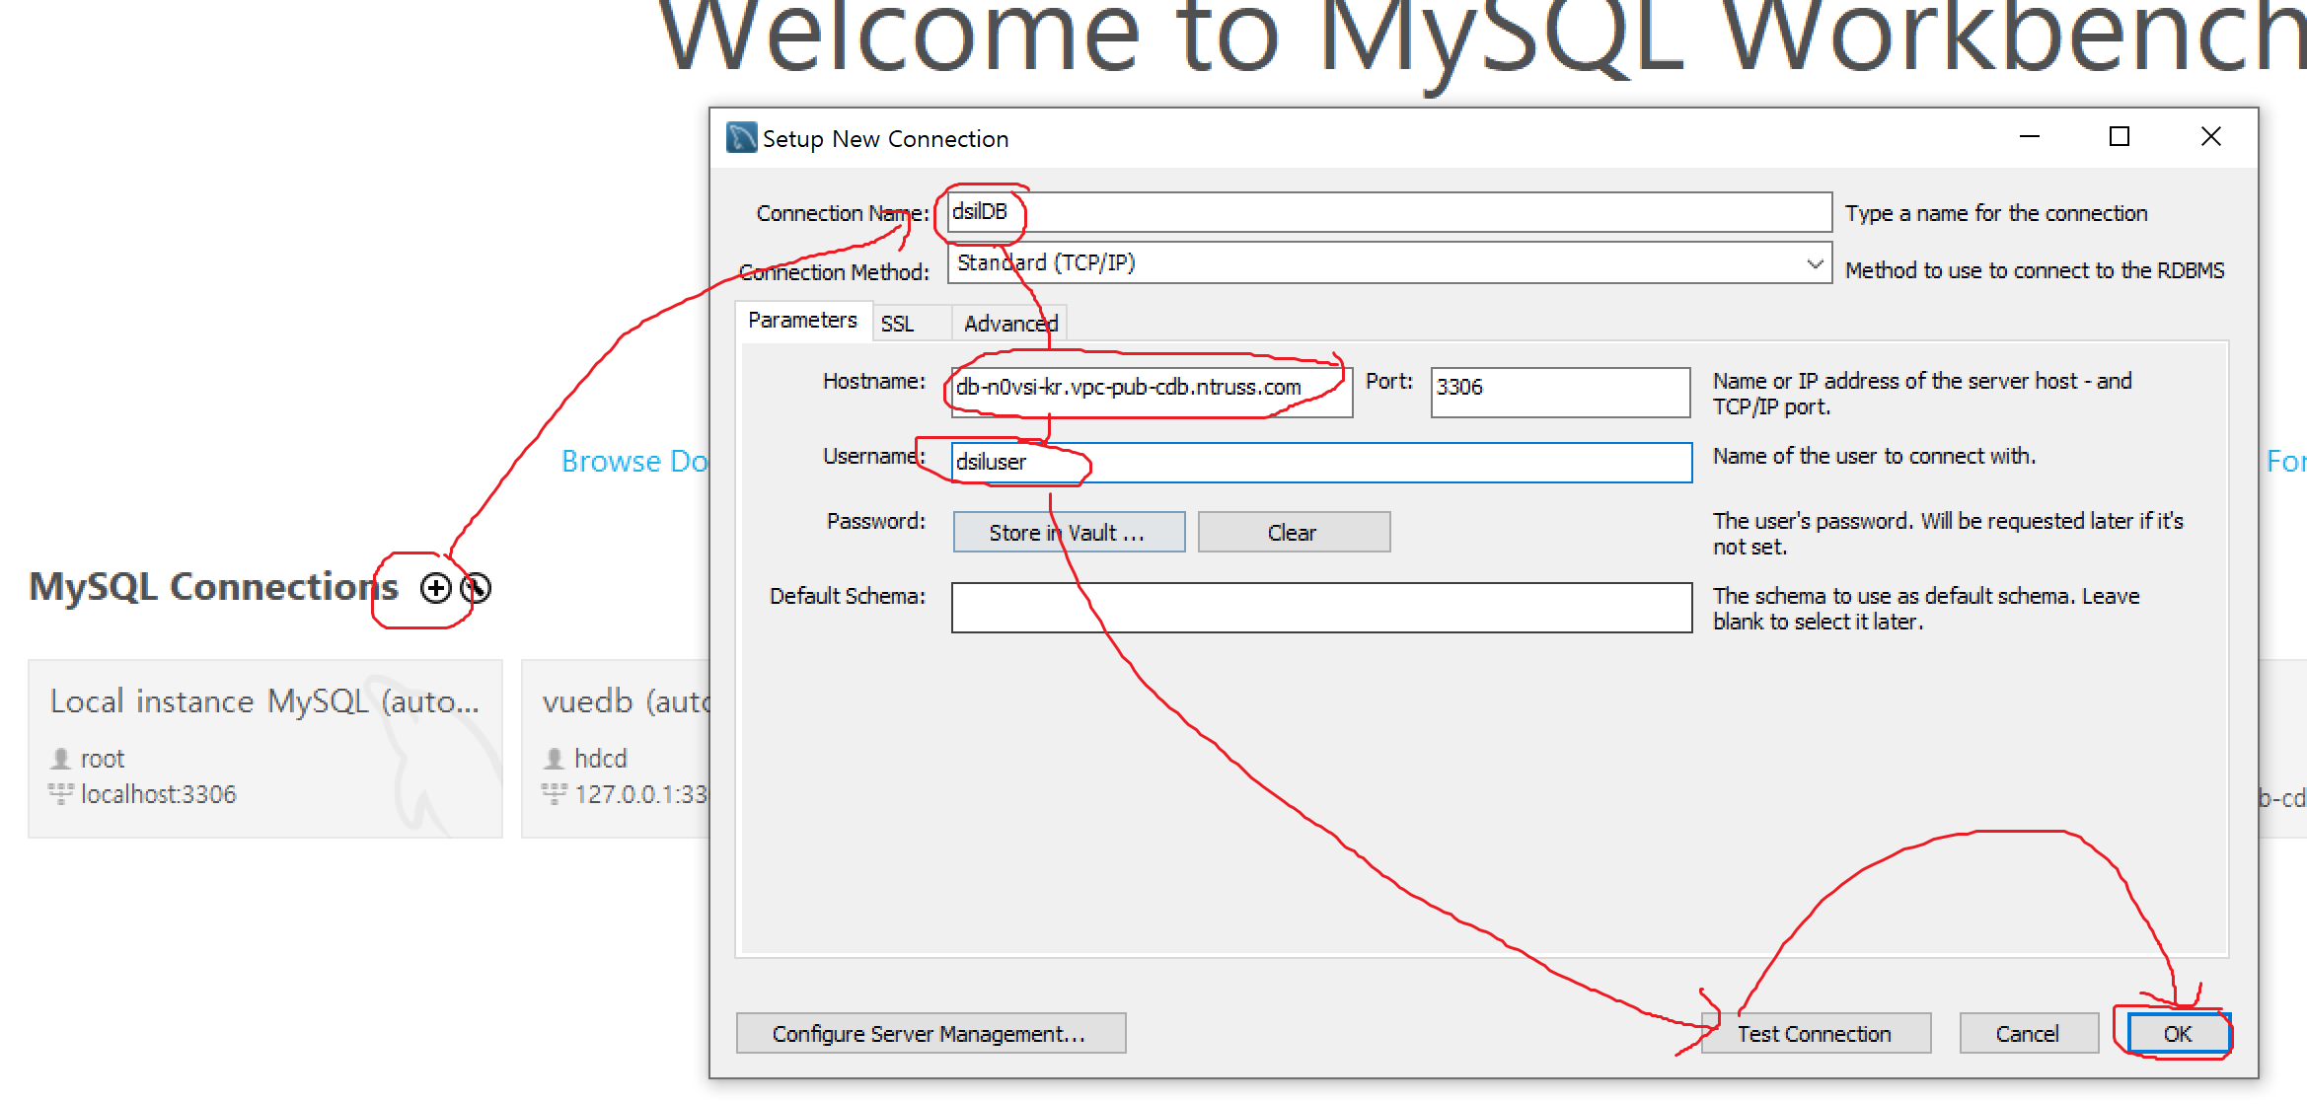2307x1104 pixels.
Task: Open manage connections wrench icon
Action: coord(476,588)
